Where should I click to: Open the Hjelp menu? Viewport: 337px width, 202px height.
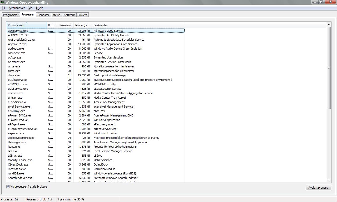(x=39, y=8)
